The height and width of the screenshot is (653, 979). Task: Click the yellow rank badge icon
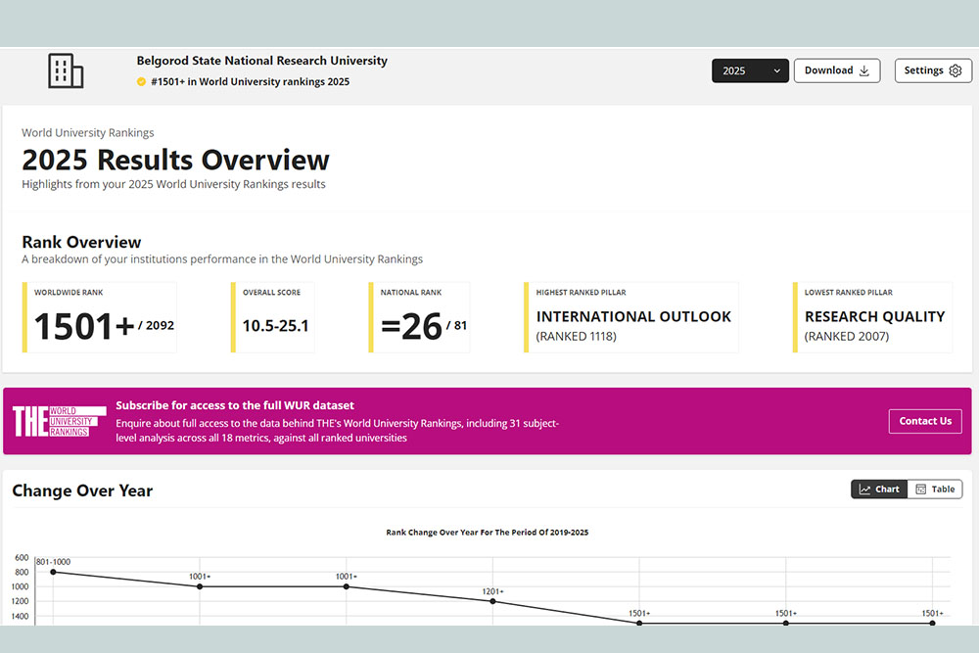click(x=141, y=82)
